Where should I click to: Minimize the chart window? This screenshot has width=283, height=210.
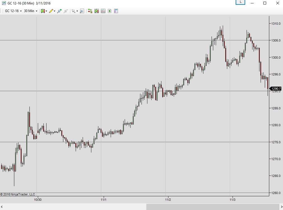tap(252, 3)
